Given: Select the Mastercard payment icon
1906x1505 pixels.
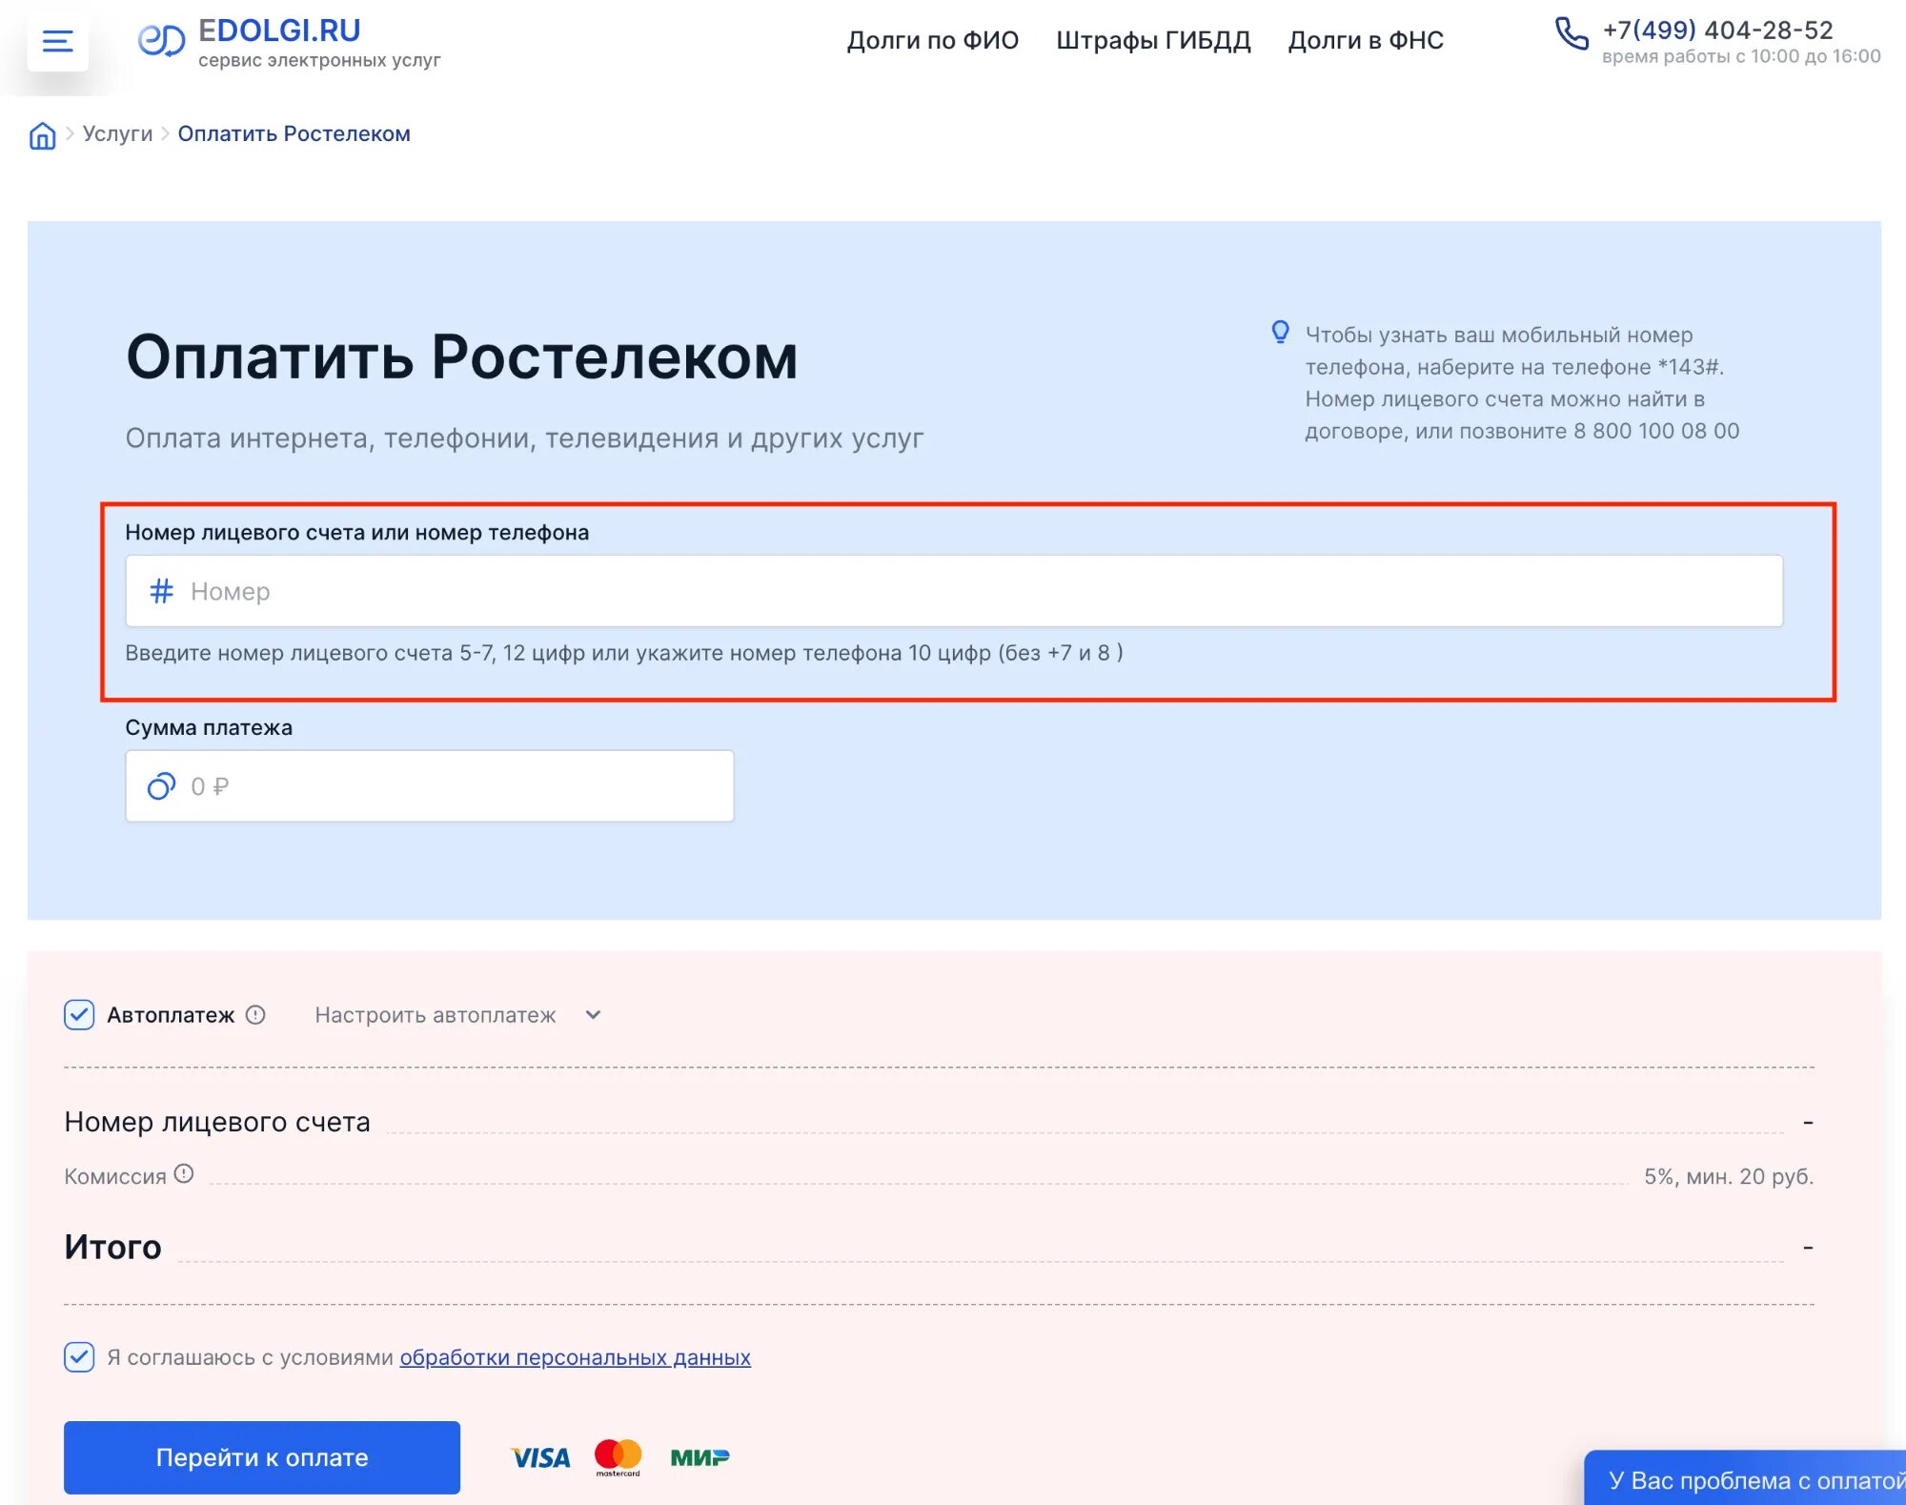Looking at the screenshot, I should [x=618, y=1456].
